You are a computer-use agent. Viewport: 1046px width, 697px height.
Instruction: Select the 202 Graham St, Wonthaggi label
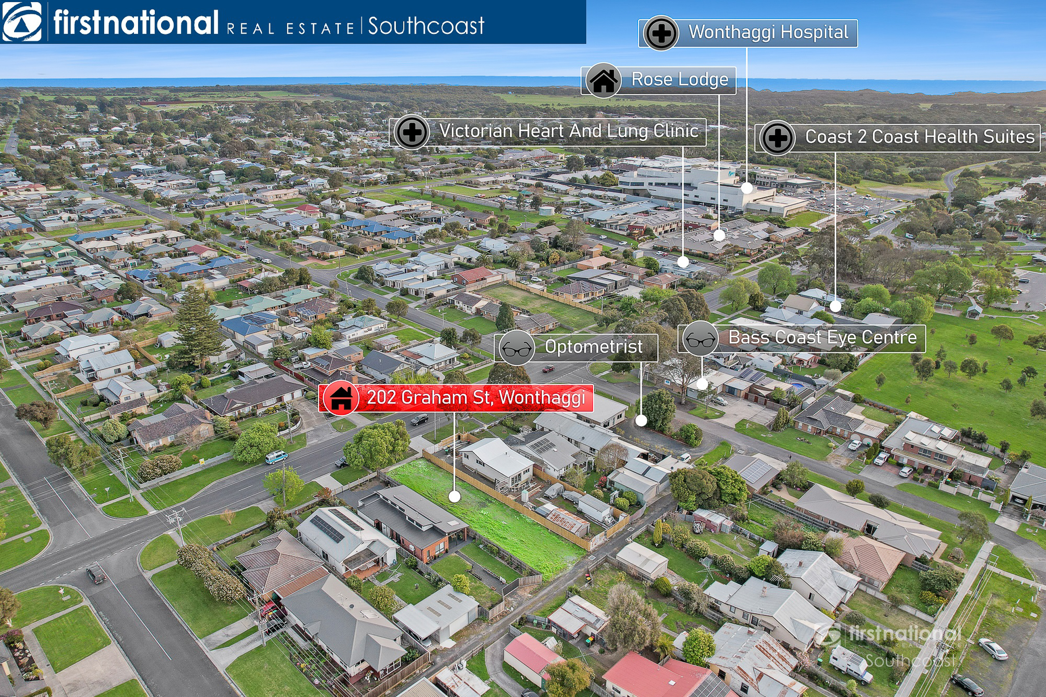click(476, 397)
